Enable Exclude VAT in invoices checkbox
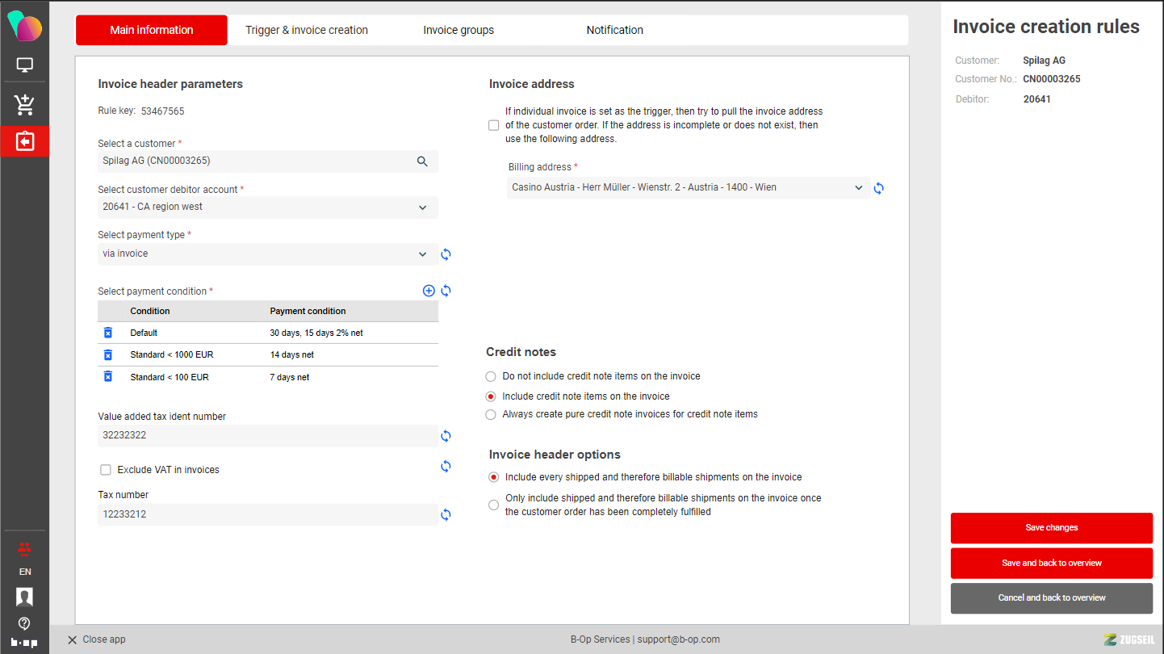Viewport: 1164px width, 654px height. coord(106,470)
